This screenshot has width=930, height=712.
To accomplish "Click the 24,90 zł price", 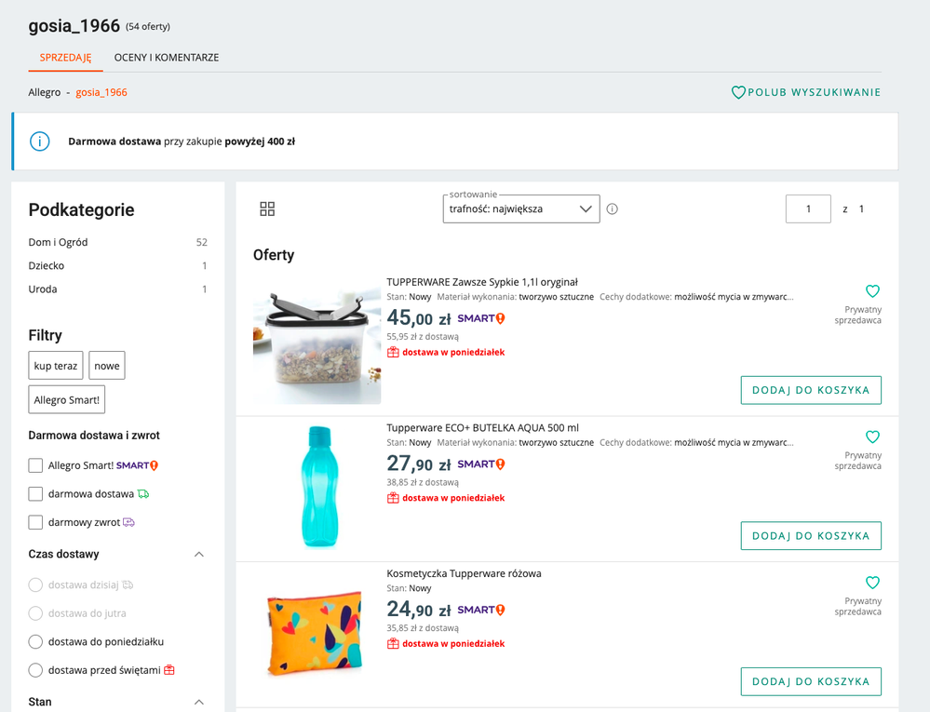I will (419, 610).
